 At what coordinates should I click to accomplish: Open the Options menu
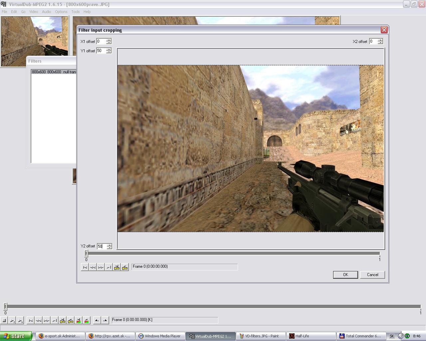click(61, 12)
